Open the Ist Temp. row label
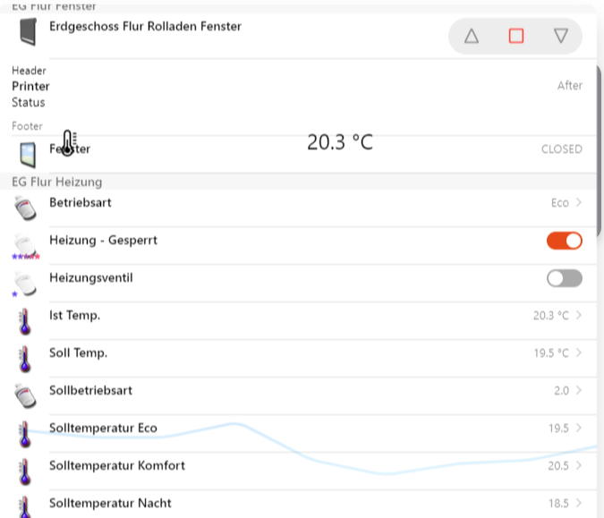This screenshot has height=518, width=604. click(x=75, y=316)
